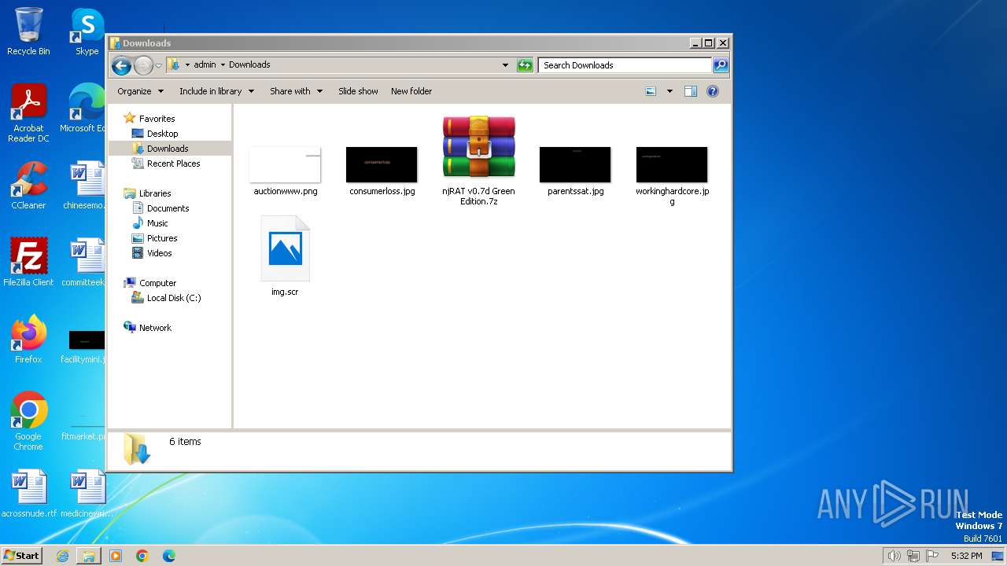The height and width of the screenshot is (566, 1007).
Task: Open Explorer Help icon
Action: click(713, 91)
